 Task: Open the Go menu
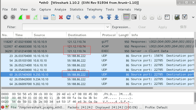click(33, 9)
